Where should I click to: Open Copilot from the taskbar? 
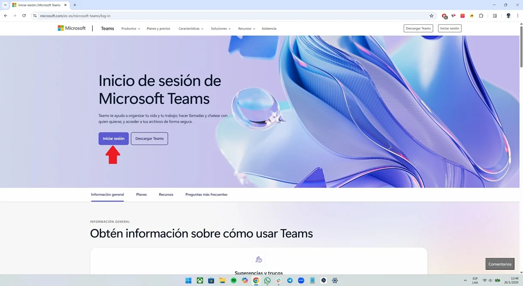pyautogui.click(x=245, y=280)
